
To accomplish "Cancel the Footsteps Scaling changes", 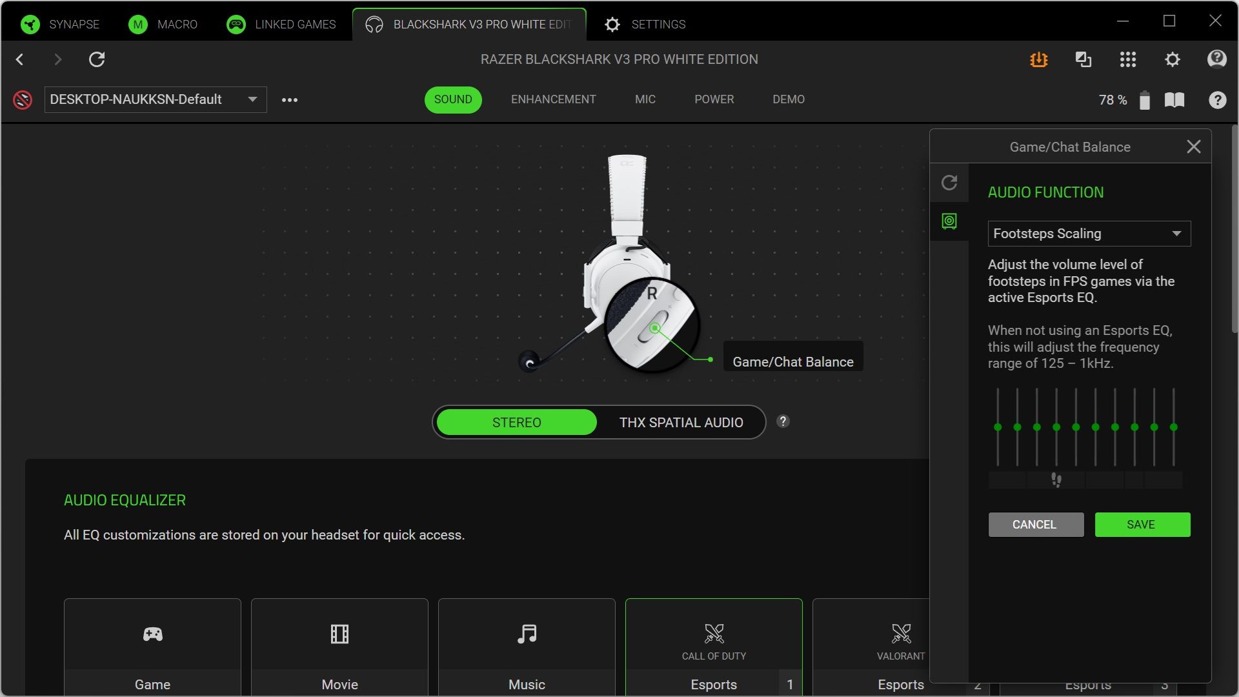I will pyautogui.click(x=1035, y=524).
